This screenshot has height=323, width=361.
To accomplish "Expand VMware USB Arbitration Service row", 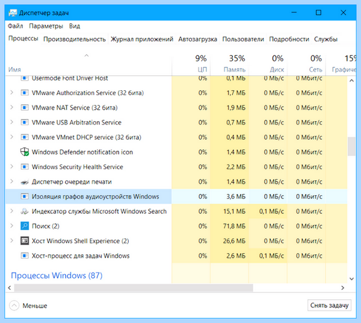I will point(11,122).
